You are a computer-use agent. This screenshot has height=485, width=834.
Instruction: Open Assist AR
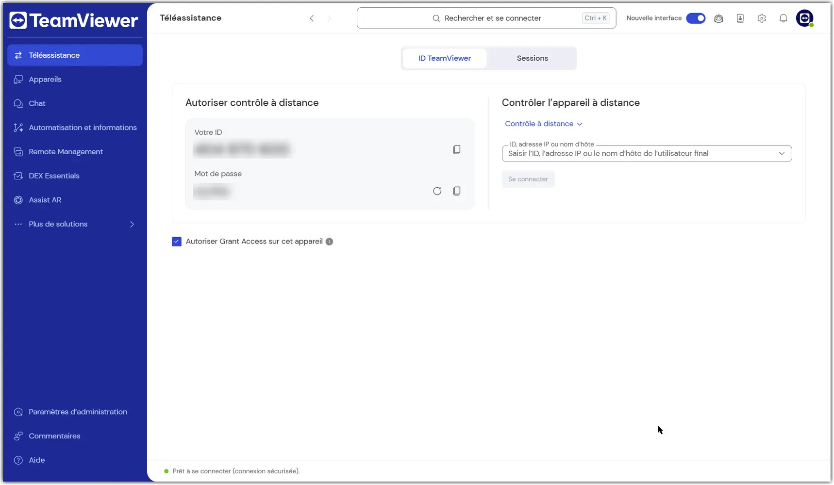click(75, 200)
